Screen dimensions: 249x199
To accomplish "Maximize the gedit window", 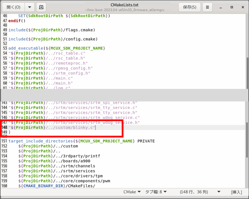I will point(232,7).
